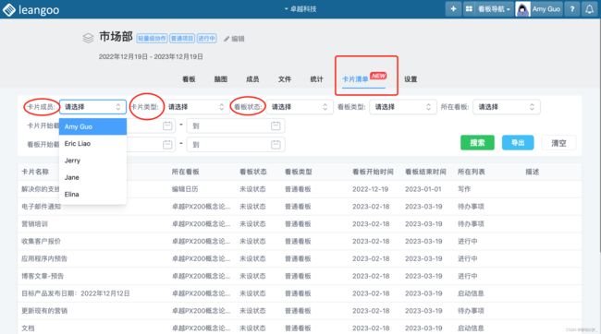Click the leangoo logo
Image resolution: width=601 pixels, height=334 pixels.
pos(31,9)
